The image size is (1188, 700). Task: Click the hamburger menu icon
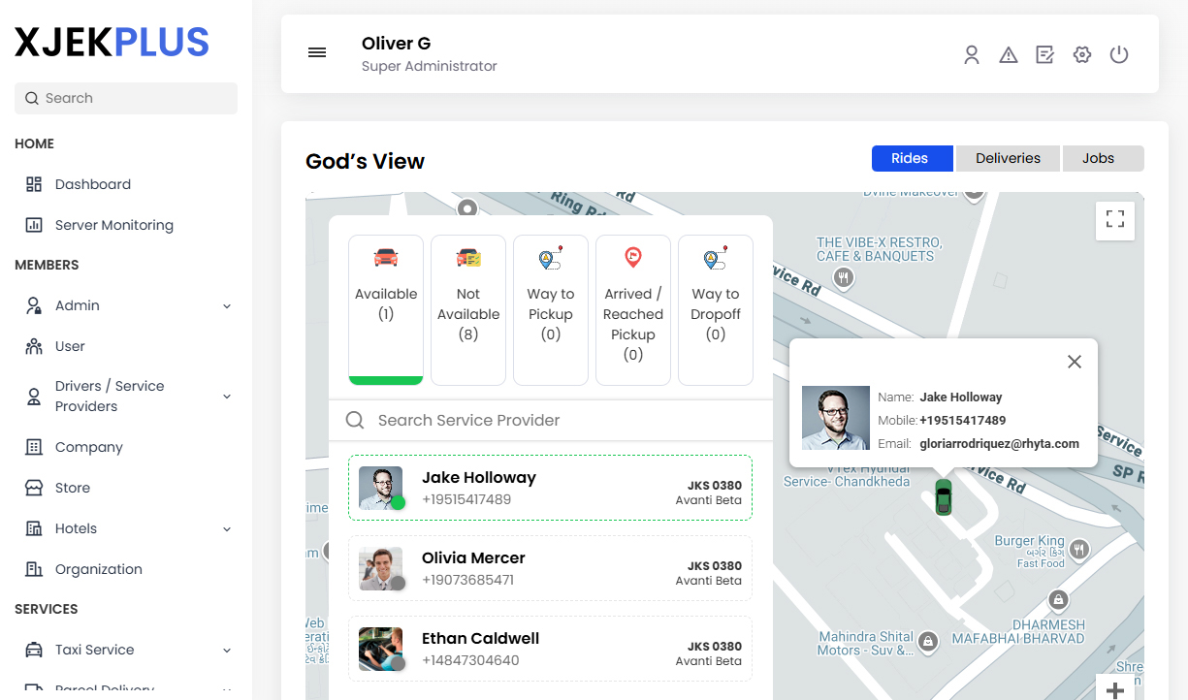point(317,53)
